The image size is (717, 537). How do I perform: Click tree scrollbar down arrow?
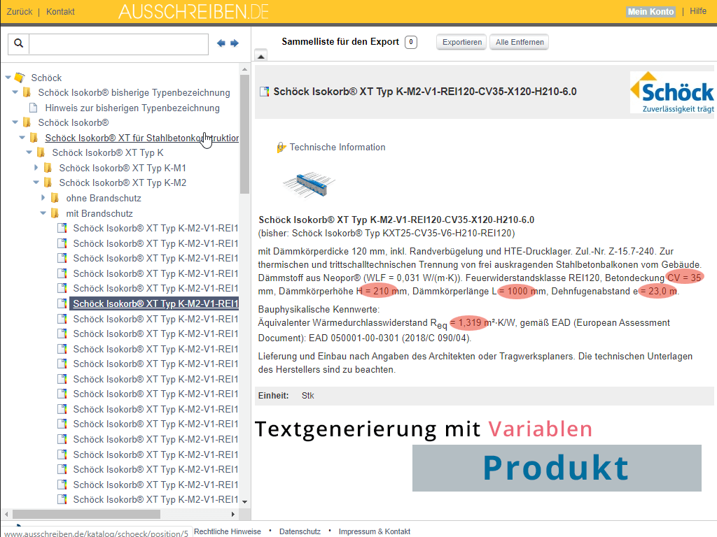(244, 501)
